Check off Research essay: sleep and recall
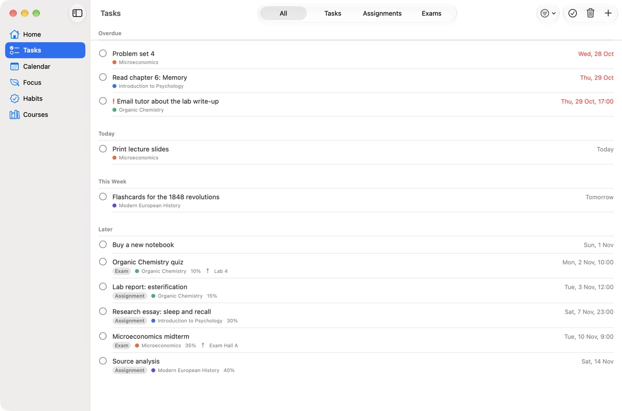Screen dimensions: 622x411 (x=103, y=311)
